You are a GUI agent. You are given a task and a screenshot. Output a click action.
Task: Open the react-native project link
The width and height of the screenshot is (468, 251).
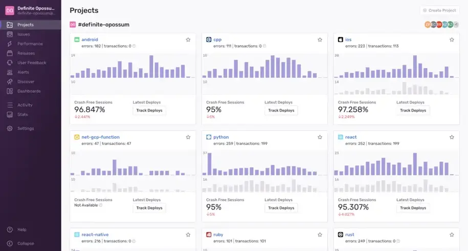point(95,235)
